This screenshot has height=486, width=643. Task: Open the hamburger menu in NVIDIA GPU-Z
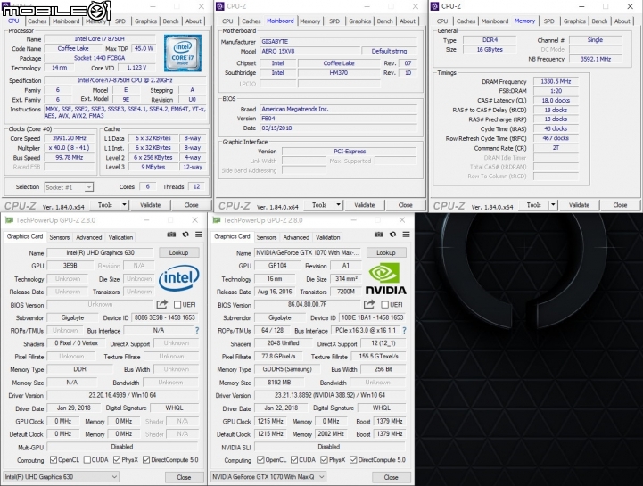(x=406, y=235)
